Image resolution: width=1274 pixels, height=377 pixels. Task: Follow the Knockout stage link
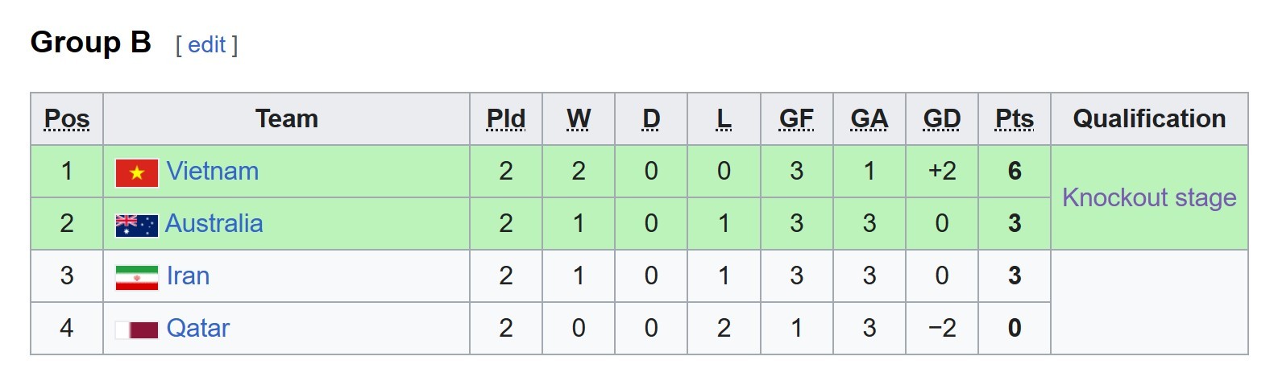click(x=1149, y=197)
